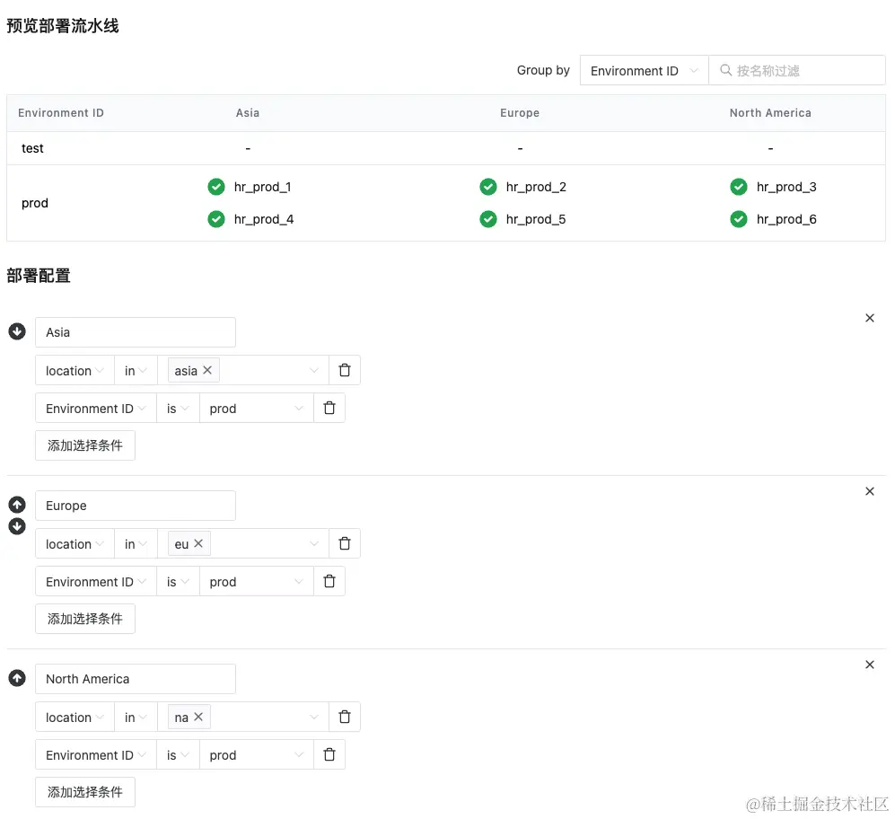The height and width of the screenshot is (819, 895).
Task: Open the Asia 'in' operator dropdown
Action: [x=136, y=370]
